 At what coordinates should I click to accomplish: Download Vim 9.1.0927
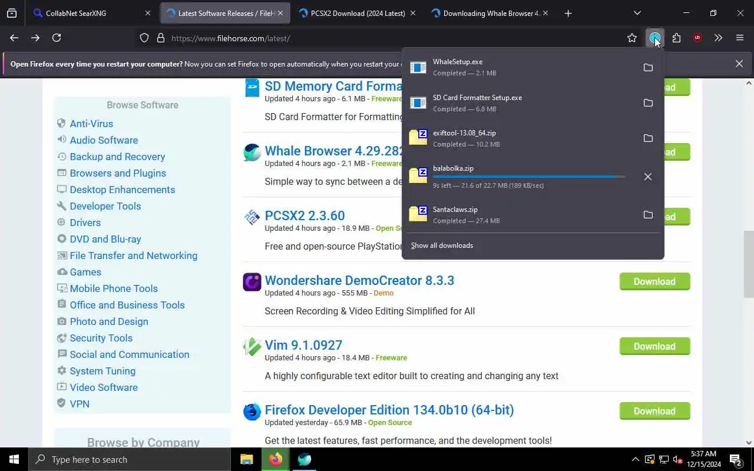click(x=654, y=346)
